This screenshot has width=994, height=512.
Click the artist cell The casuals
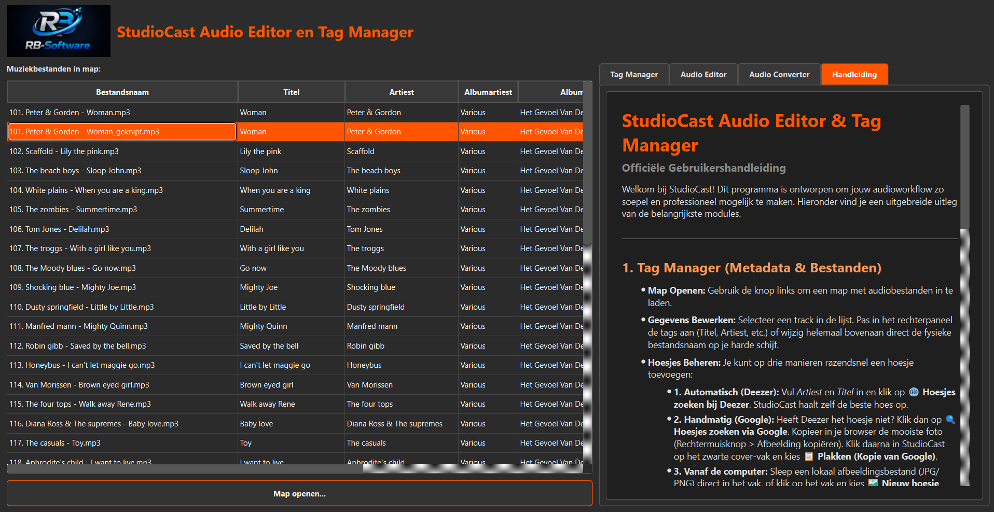tap(402, 443)
